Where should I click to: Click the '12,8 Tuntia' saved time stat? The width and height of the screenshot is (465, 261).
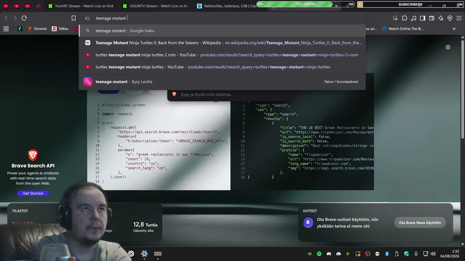tap(145, 227)
